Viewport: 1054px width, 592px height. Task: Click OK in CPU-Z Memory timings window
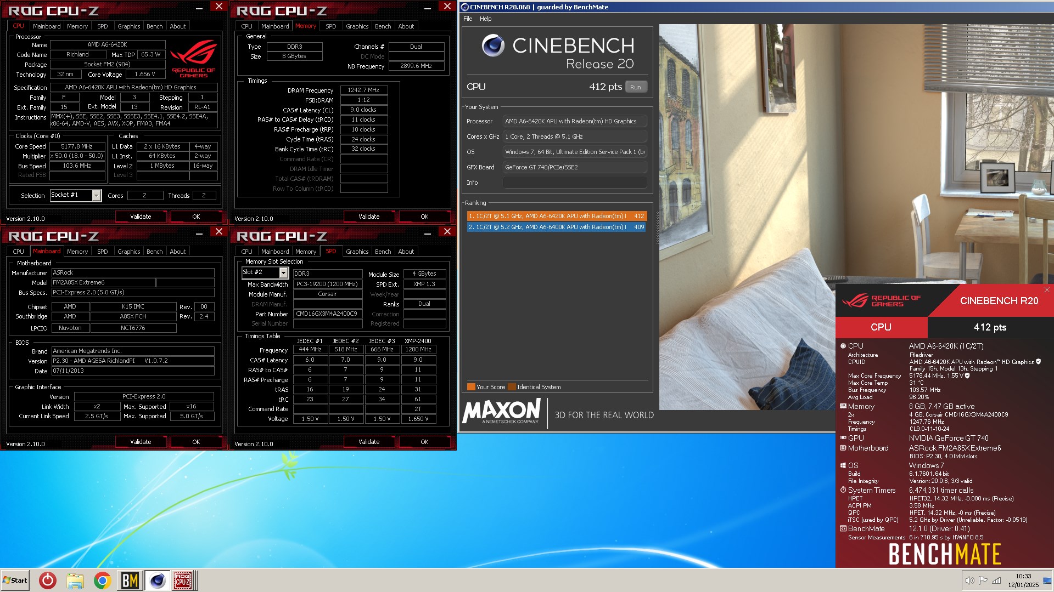coord(424,217)
